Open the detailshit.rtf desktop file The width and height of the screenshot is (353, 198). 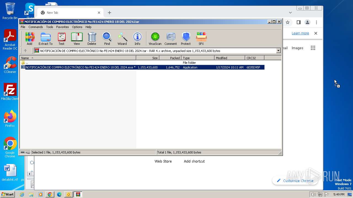coord(10,173)
